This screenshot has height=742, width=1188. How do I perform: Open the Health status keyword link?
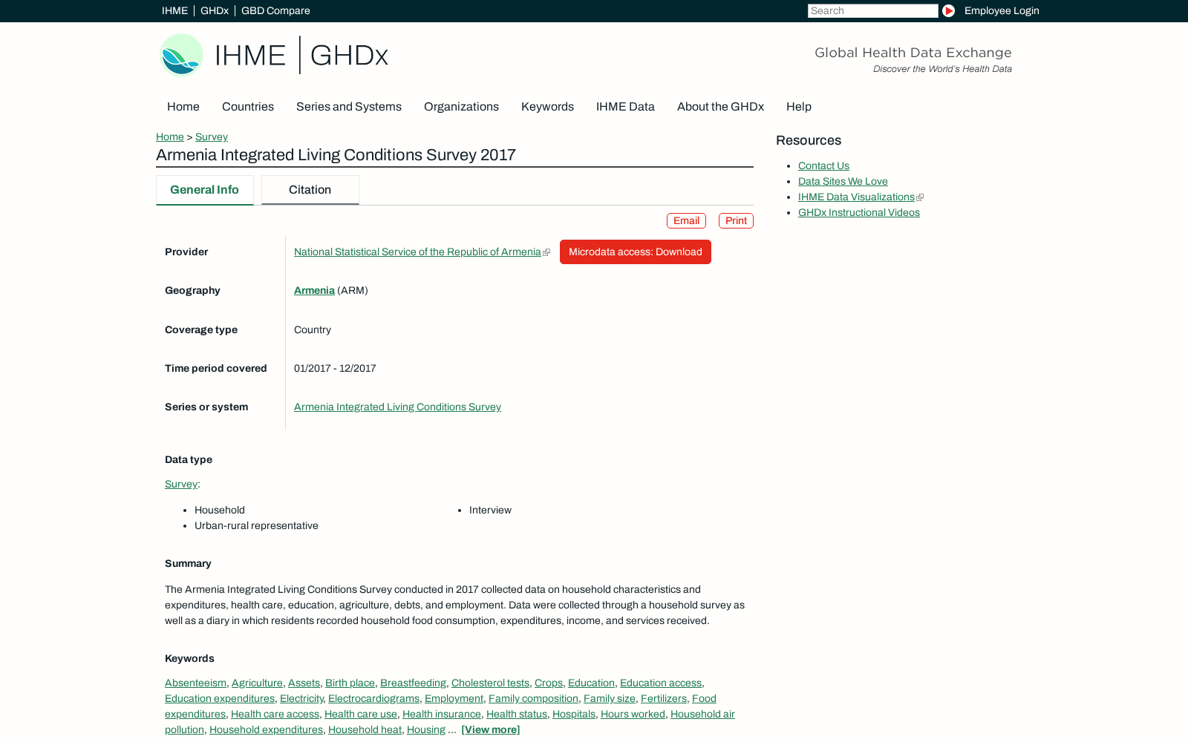coord(517,714)
